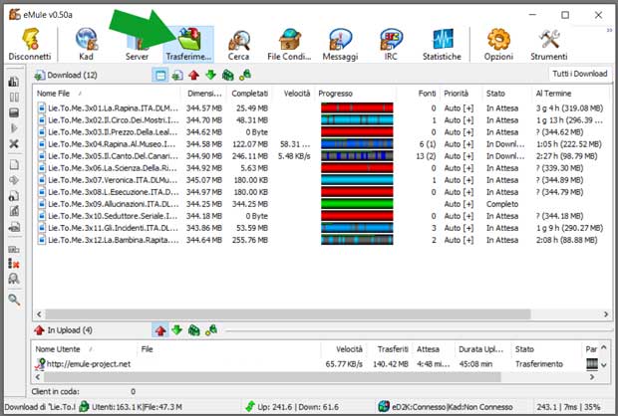Sort uploads by Nome Utente header

84,349
